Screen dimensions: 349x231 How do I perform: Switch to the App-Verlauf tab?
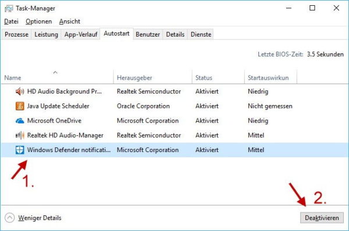(81, 34)
